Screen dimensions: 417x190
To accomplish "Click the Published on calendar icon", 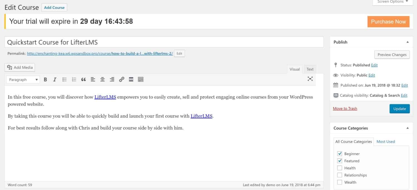I will coord(336,85).
